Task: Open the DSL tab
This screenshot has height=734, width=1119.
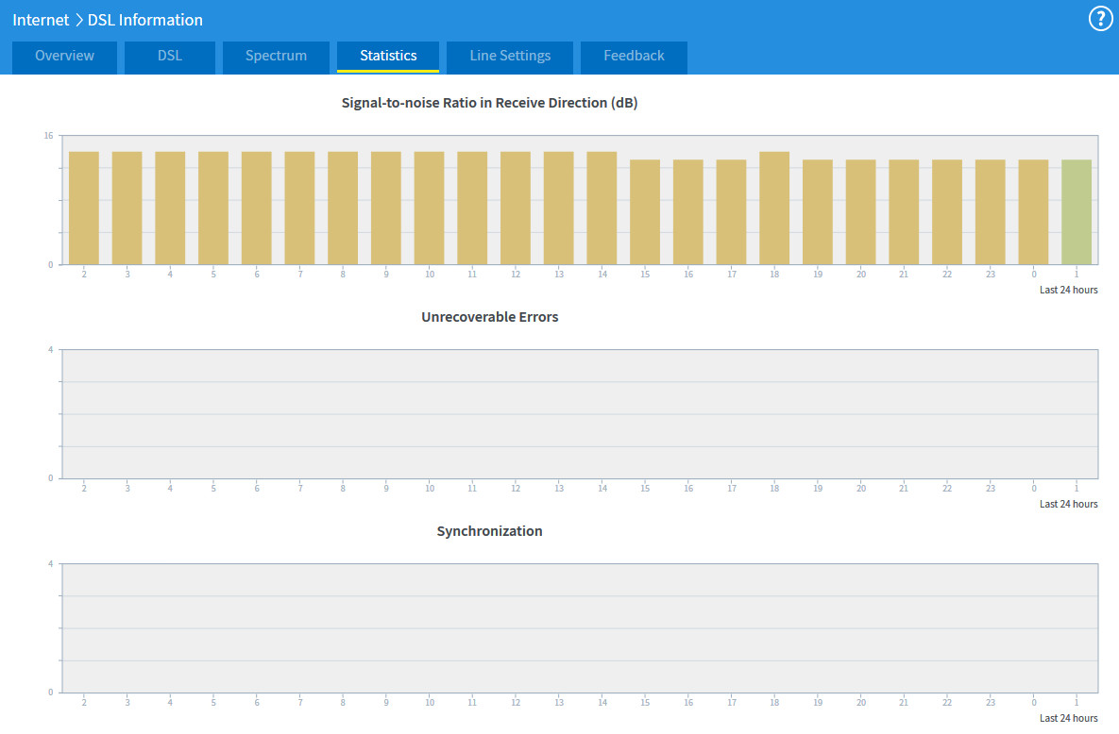Action: coord(170,57)
